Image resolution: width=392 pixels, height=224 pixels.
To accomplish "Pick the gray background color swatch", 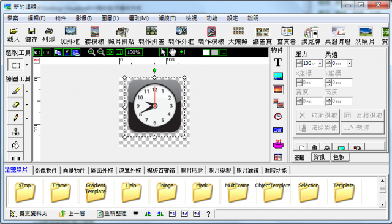I will click(215, 52).
